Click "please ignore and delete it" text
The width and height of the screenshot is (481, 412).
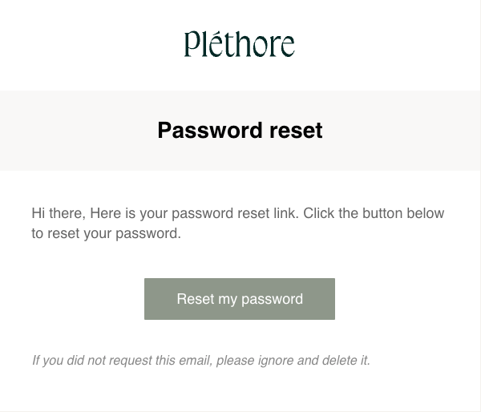(x=293, y=360)
